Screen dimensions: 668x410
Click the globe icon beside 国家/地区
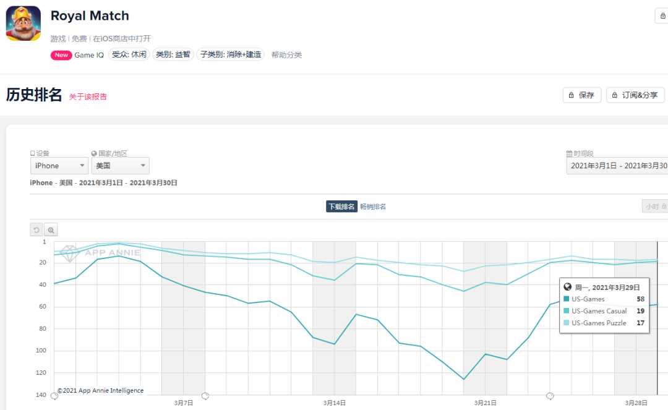(x=94, y=153)
